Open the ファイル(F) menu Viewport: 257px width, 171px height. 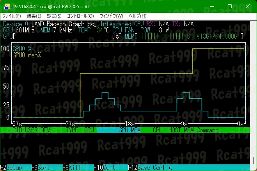(x=11, y=16)
